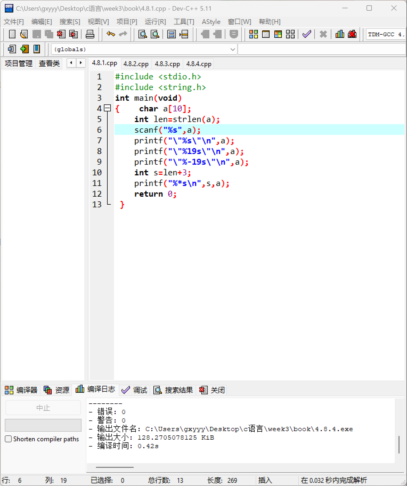
Task: Open the 帮助[H] menu
Action: pos(270,22)
